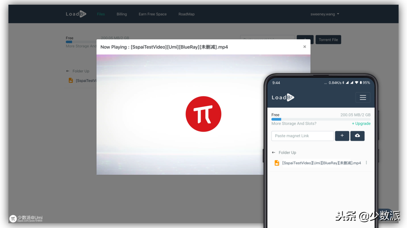
Task: Tap the 9:44 clock in phone status bar
Action: pyautogui.click(x=276, y=83)
